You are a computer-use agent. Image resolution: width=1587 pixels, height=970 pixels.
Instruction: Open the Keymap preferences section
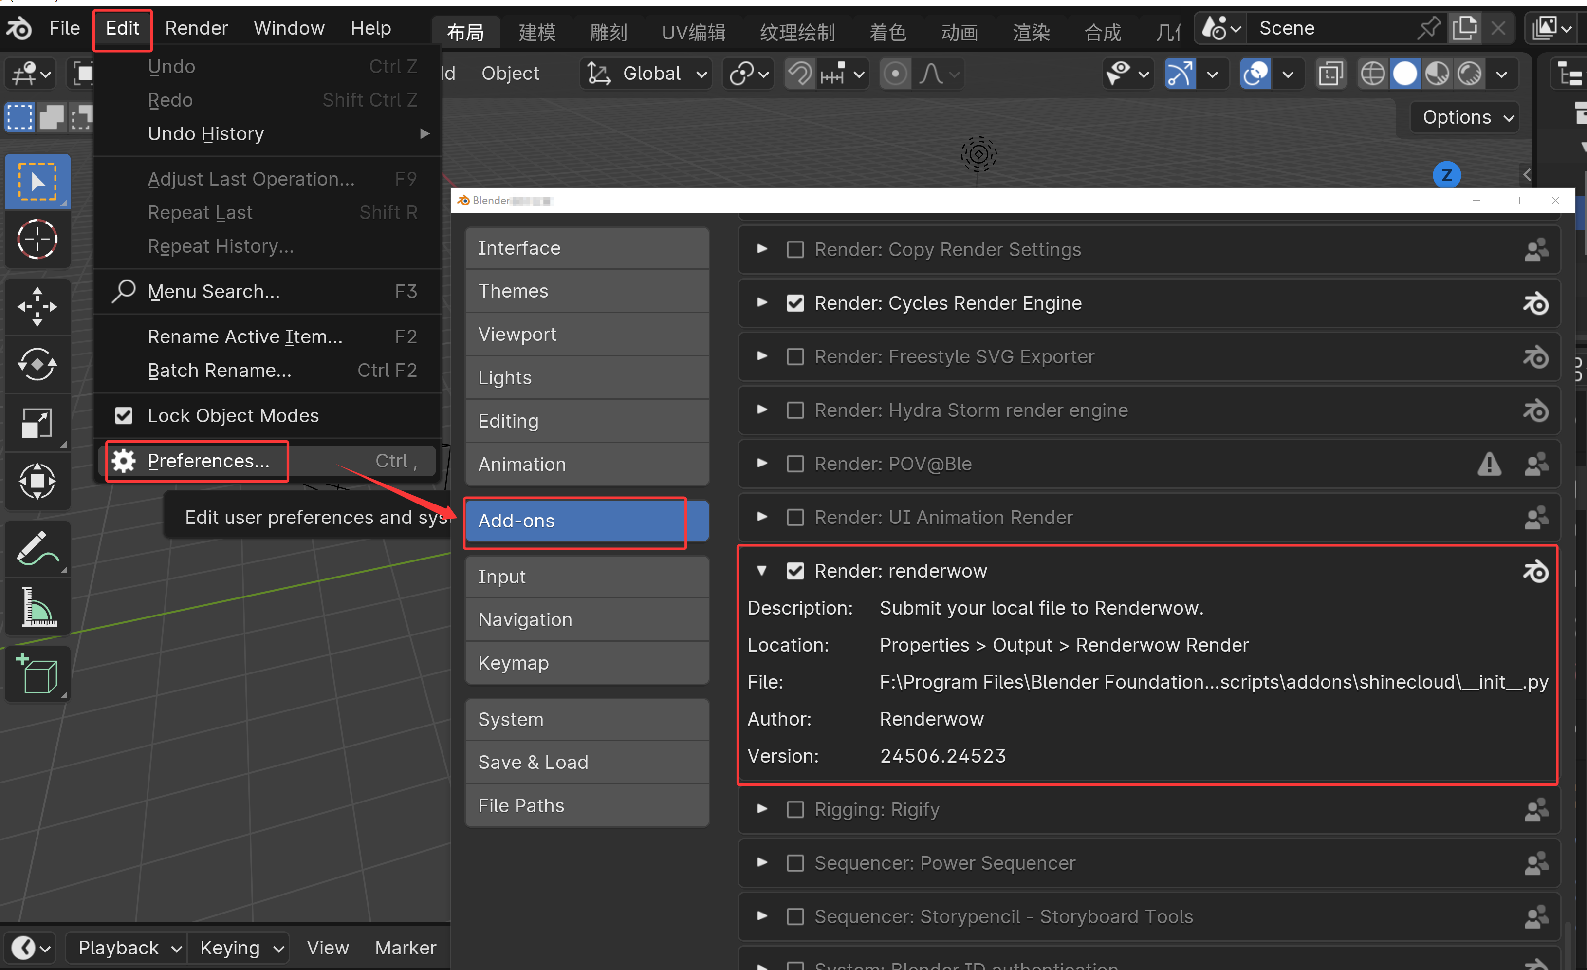pyautogui.click(x=587, y=663)
